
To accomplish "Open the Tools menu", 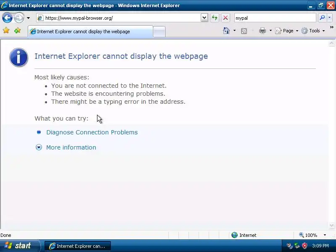I will tap(313, 31).
